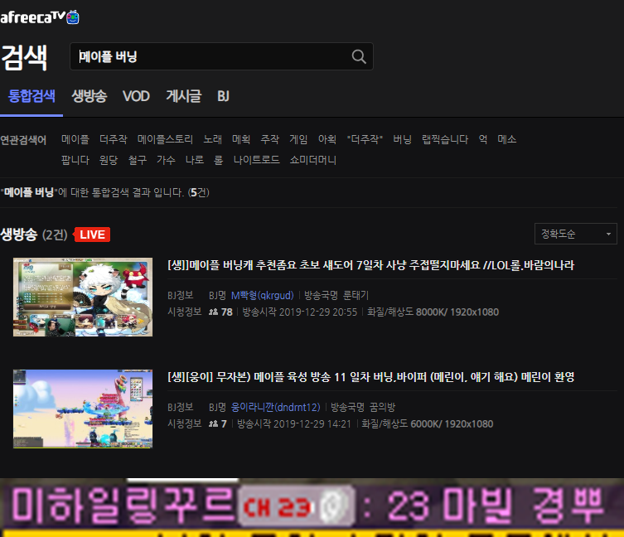Open the 게시글 tab
The image size is (624, 537).
click(184, 96)
